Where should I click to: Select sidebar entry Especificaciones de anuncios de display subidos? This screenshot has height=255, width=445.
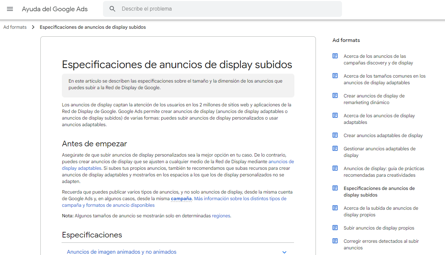[x=379, y=192]
